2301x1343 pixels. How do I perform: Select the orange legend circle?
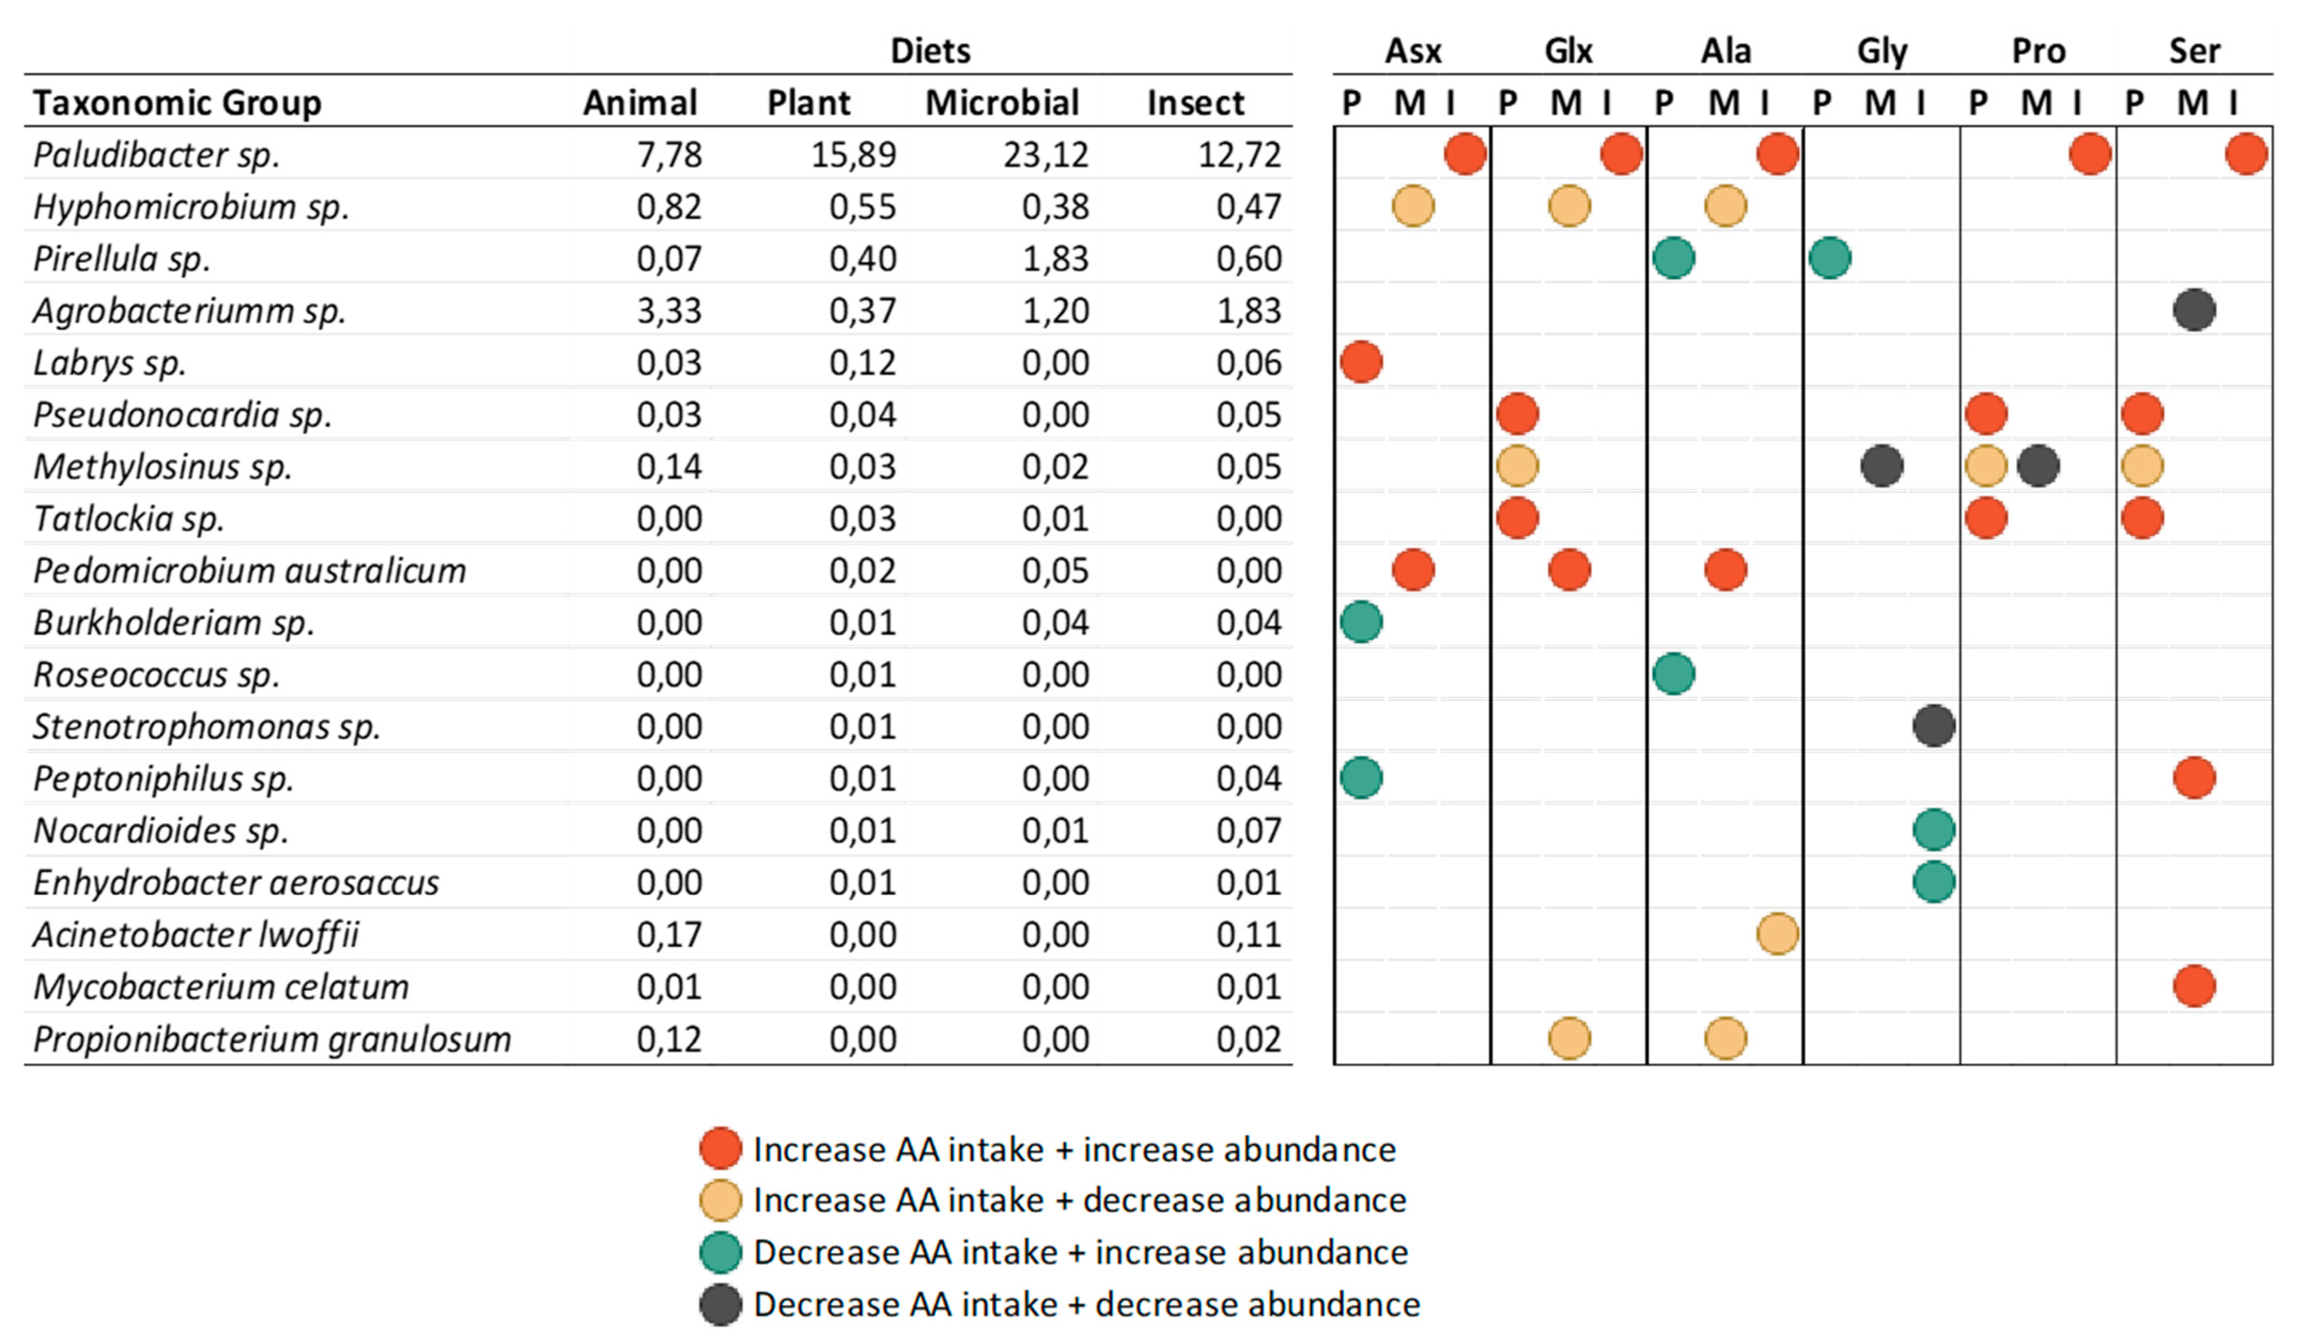pyautogui.click(x=719, y=1200)
